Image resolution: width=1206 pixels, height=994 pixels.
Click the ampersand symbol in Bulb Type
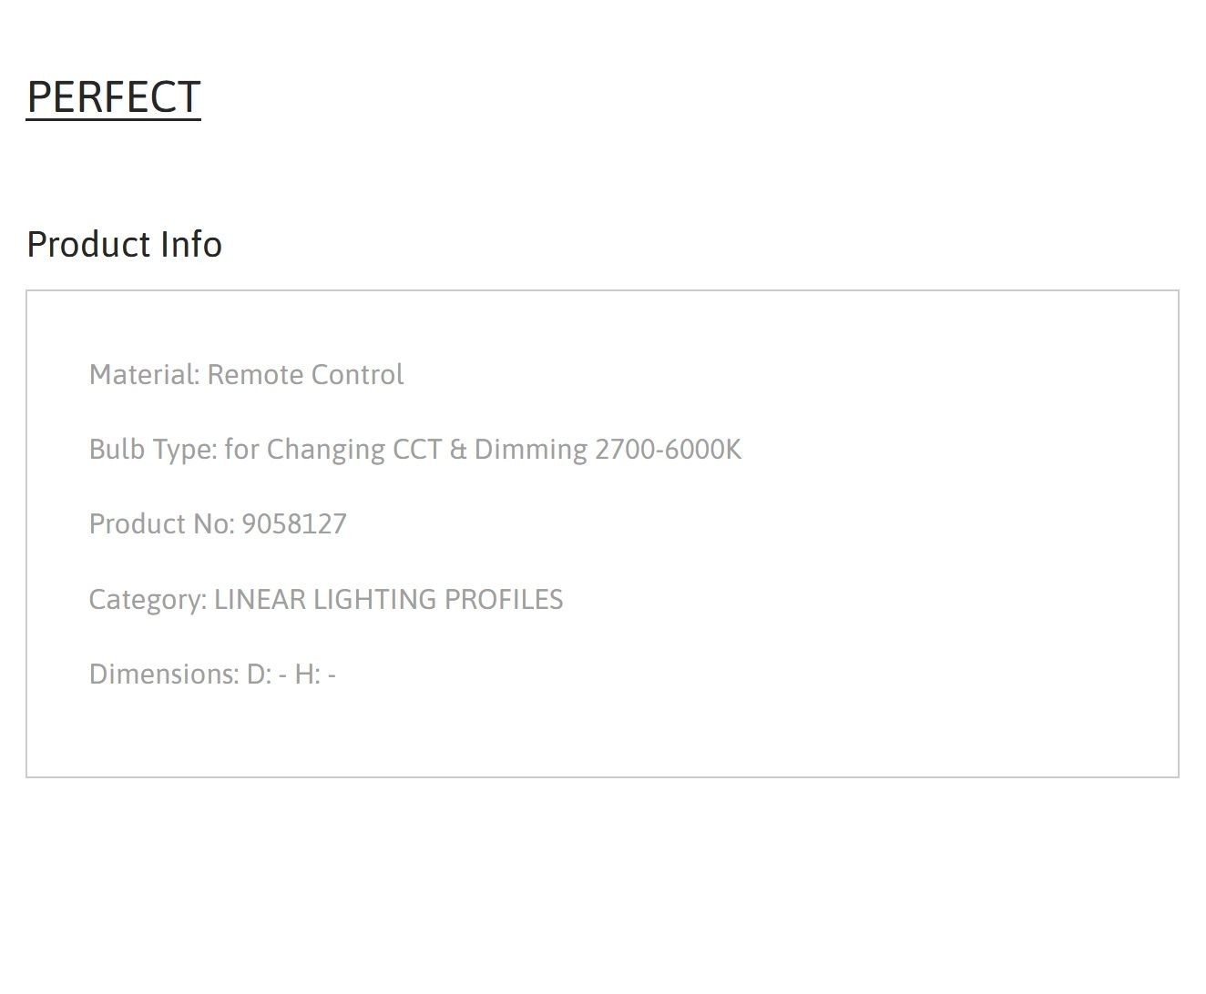458,449
